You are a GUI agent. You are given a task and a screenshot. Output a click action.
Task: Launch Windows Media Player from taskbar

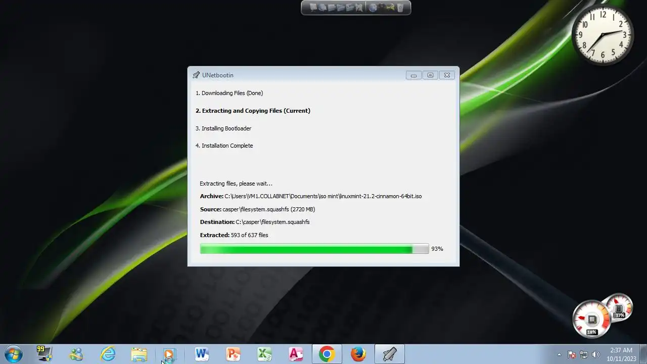coord(170,354)
